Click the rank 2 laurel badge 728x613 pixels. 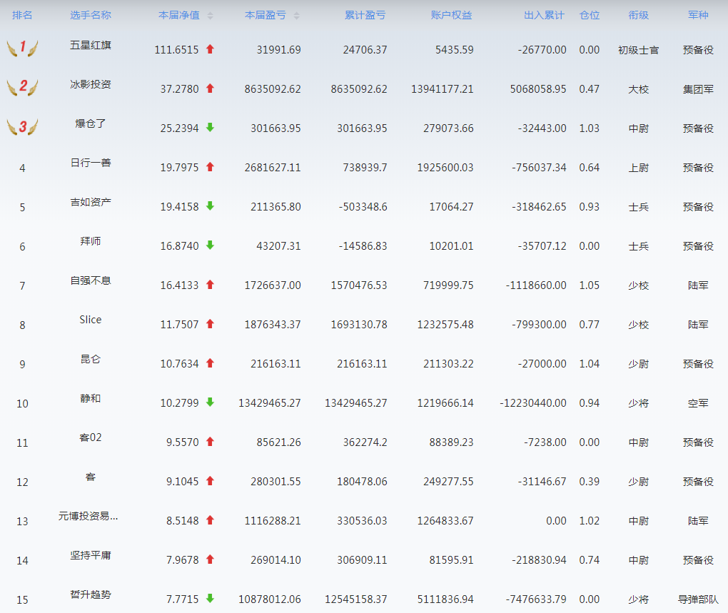coord(22,87)
